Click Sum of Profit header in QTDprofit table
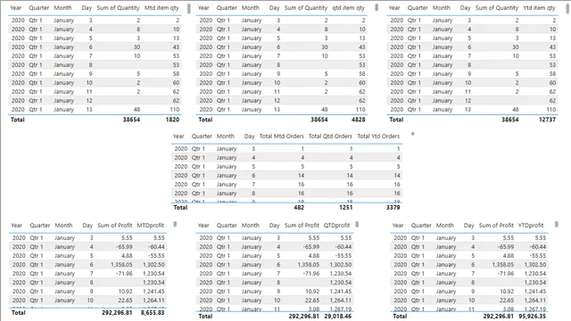The image size is (571, 321). point(302,226)
